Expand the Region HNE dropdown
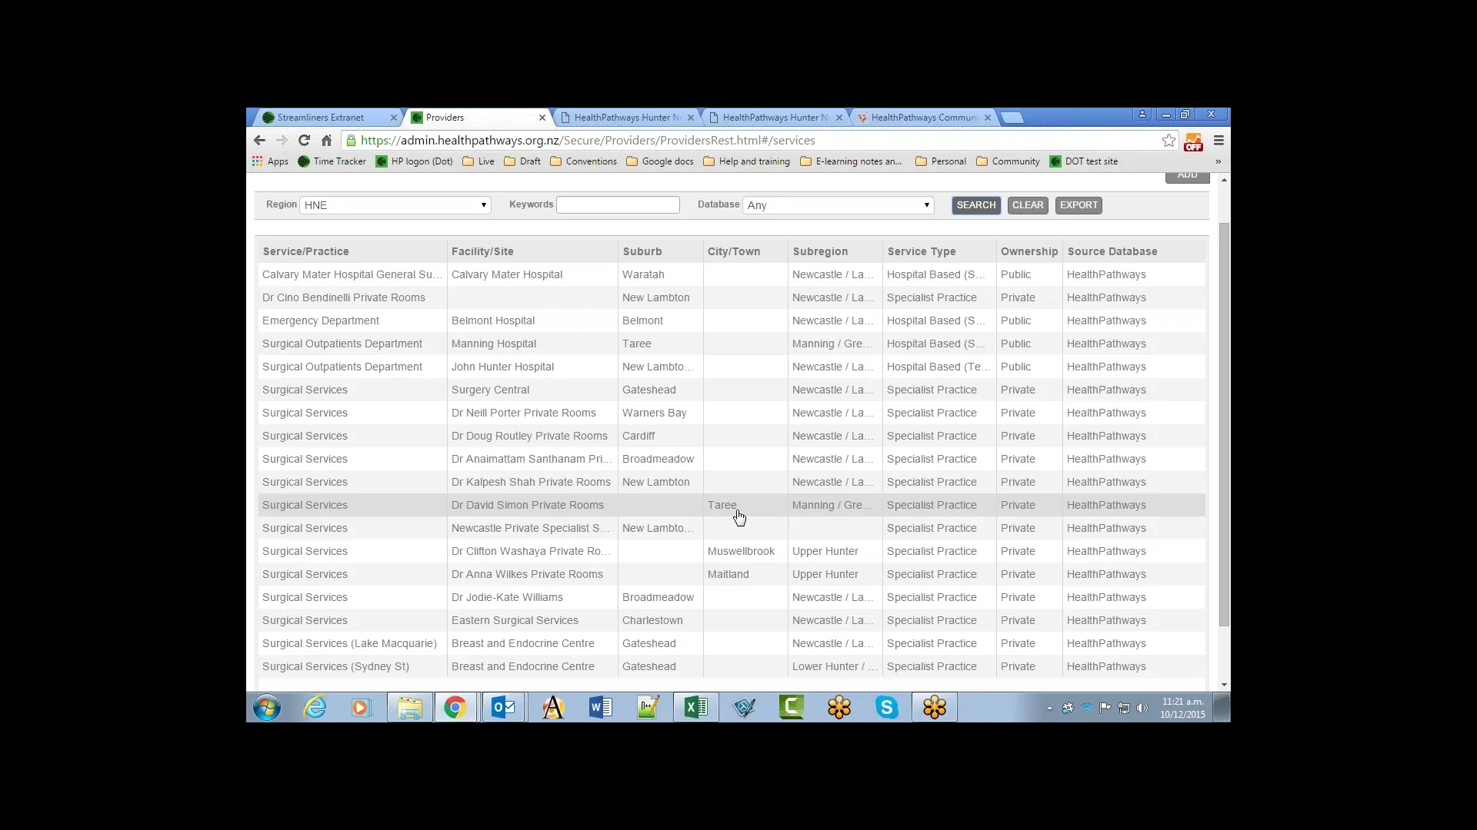Image resolution: width=1477 pixels, height=830 pixels. (395, 205)
